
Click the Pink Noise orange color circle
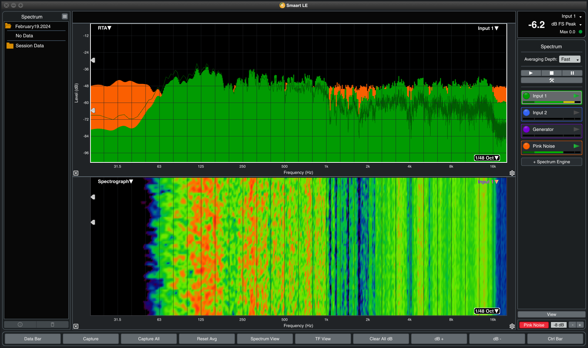pyautogui.click(x=527, y=146)
